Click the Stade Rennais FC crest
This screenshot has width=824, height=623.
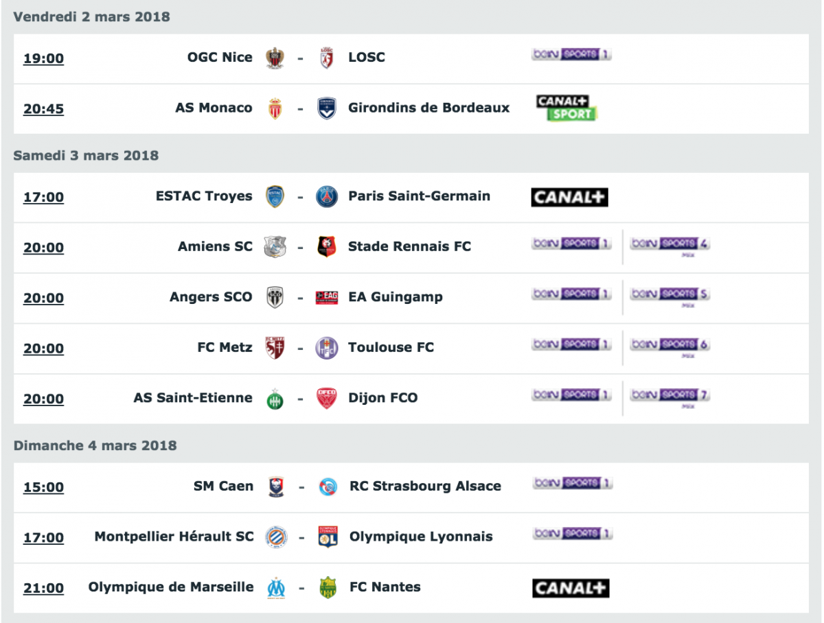(x=327, y=247)
